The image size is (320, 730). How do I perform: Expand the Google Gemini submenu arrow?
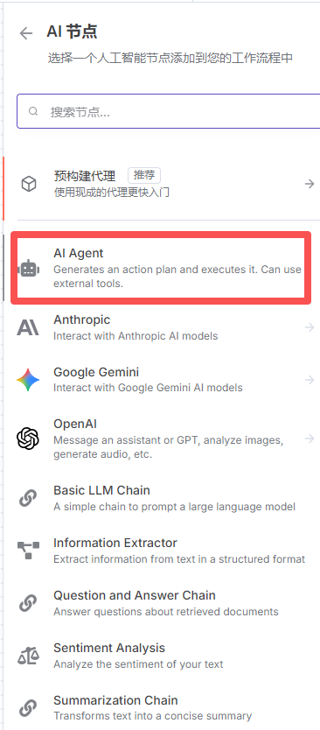coord(310,380)
